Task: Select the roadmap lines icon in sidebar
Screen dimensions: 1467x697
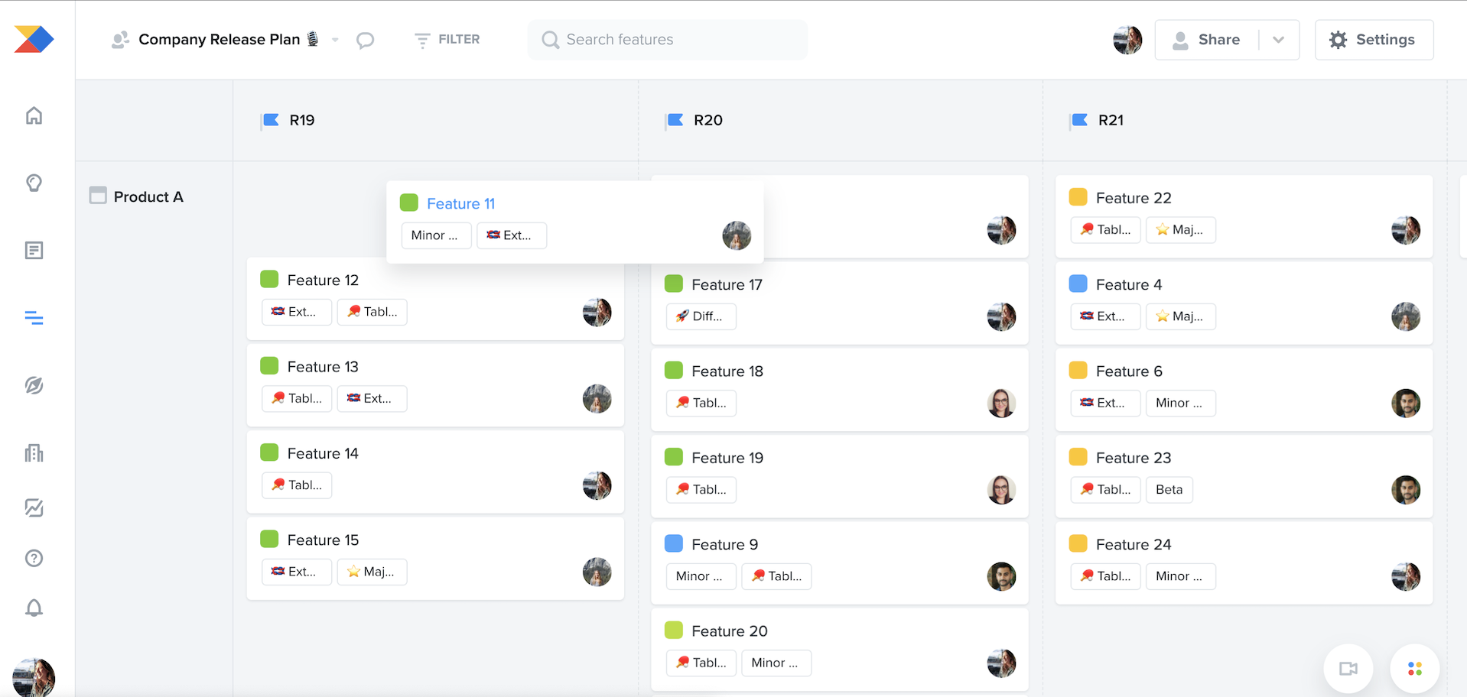Action: (34, 318)
